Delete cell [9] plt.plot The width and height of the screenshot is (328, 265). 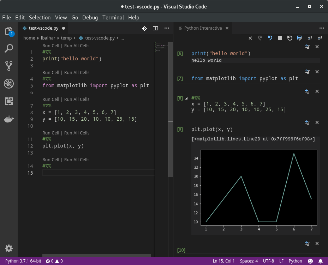click(x=317, y=122)
